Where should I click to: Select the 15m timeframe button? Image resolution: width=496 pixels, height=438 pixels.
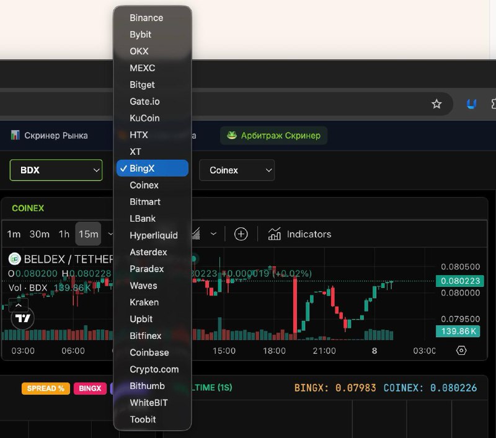[88, 234]
